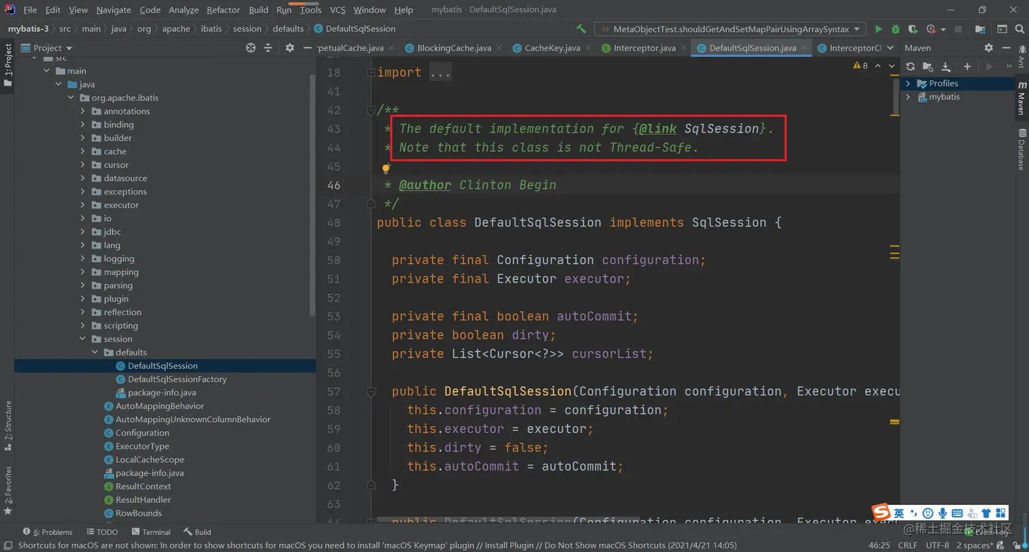Change CRLF line separator in status bar
Screen dimensions: 1029x552
(x=907, y=545)
